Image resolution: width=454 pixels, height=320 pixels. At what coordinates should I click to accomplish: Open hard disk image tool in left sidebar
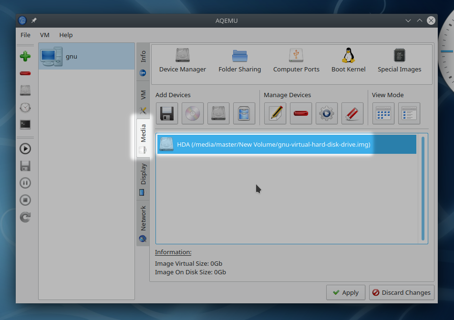(25, 90)
